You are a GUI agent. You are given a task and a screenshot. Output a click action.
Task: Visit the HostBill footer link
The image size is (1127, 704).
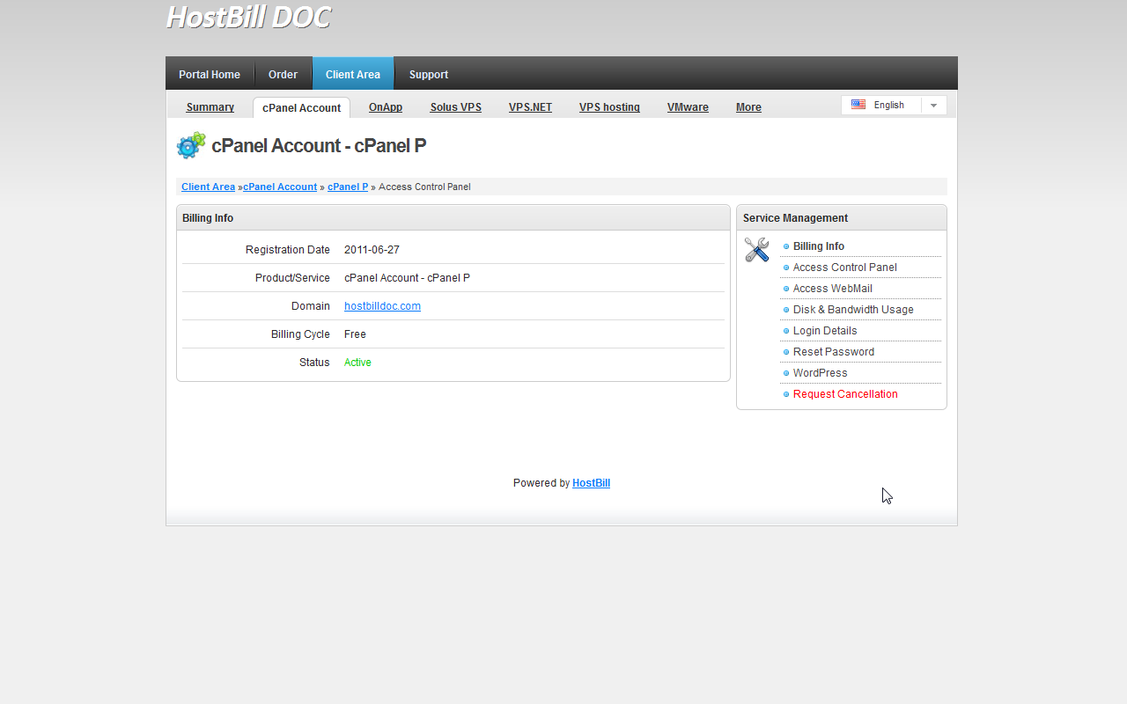pos(591,483)
